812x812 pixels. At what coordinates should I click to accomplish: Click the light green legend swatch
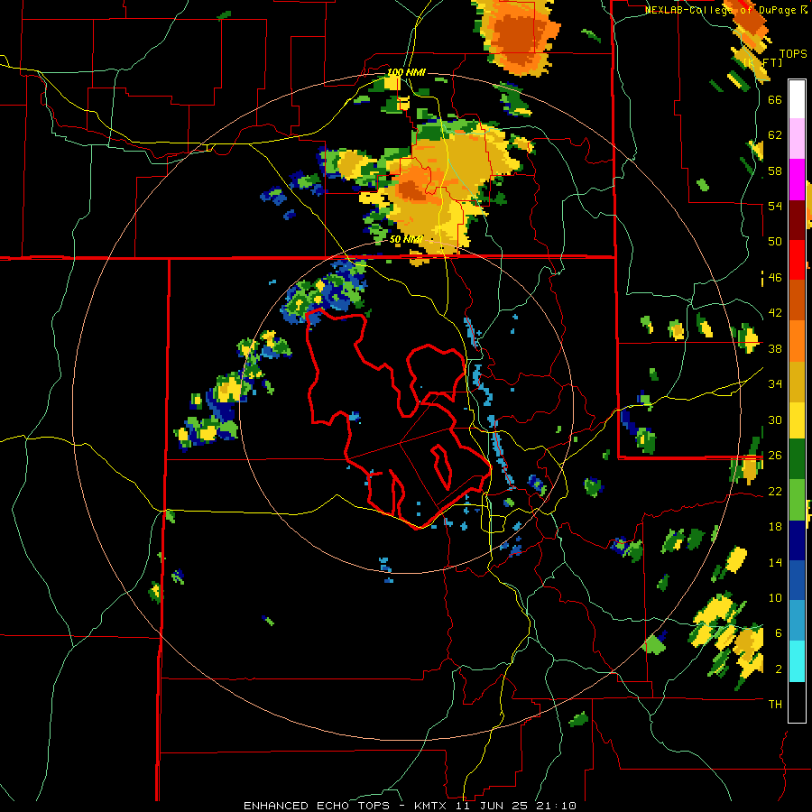(797, 500)
